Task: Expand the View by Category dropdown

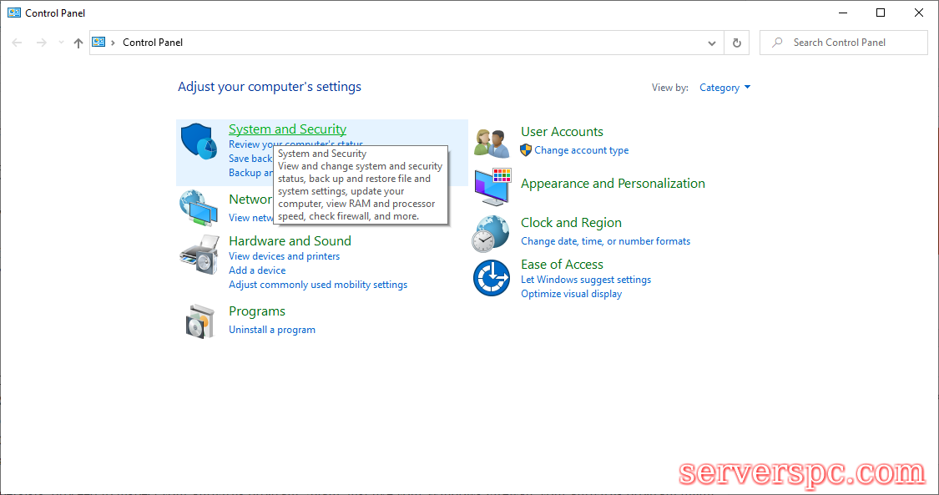Action: click(x=724, y=88)
